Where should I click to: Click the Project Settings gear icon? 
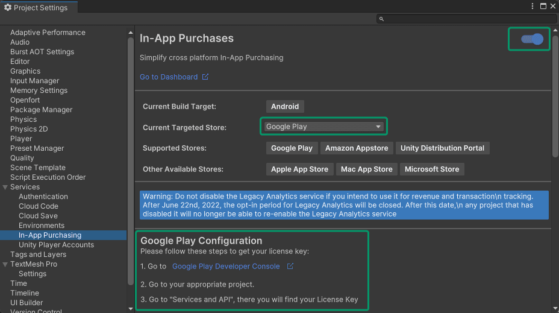8,7
